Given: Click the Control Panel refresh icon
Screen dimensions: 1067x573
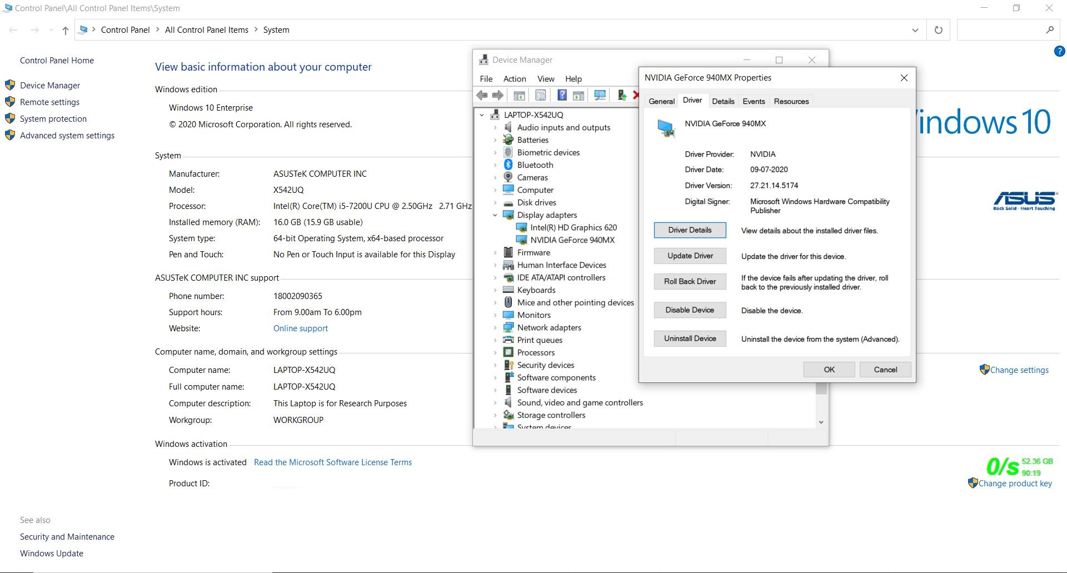Looking at the screenshot, I should pos(939,30).
